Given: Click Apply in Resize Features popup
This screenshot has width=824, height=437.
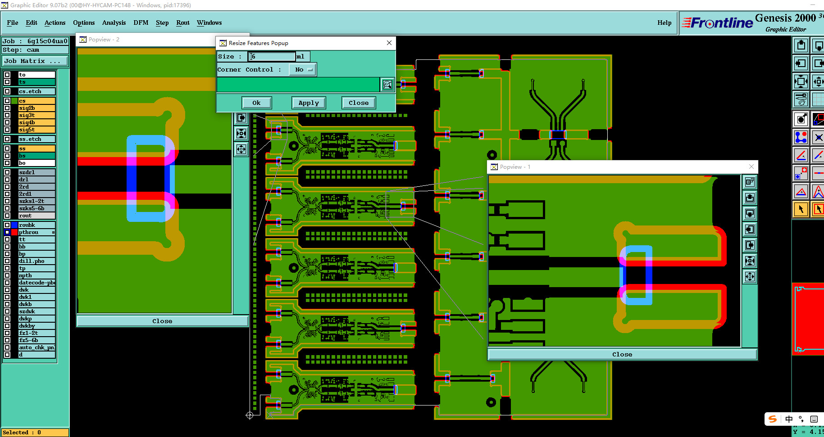Looking at the screenshot, I should click(309, 103).
